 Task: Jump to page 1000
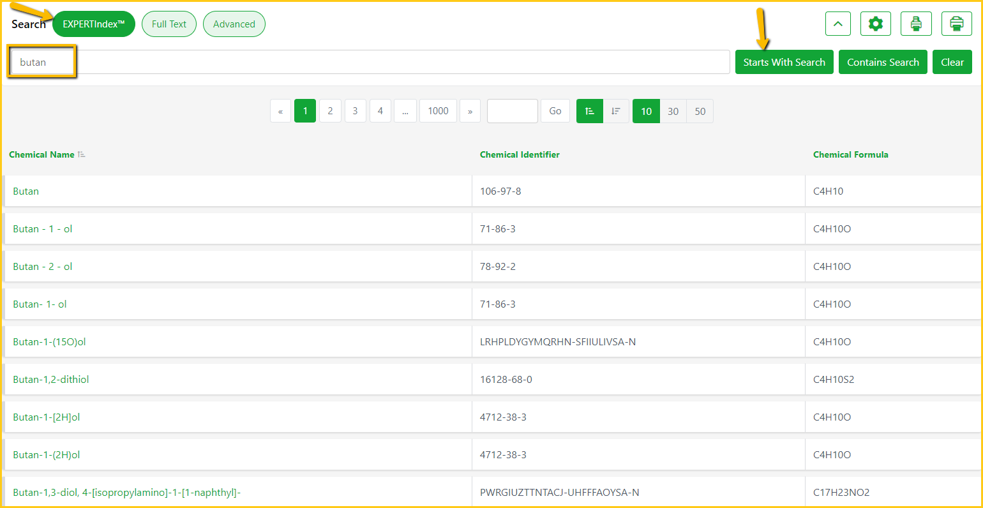(x=438, y=111)
